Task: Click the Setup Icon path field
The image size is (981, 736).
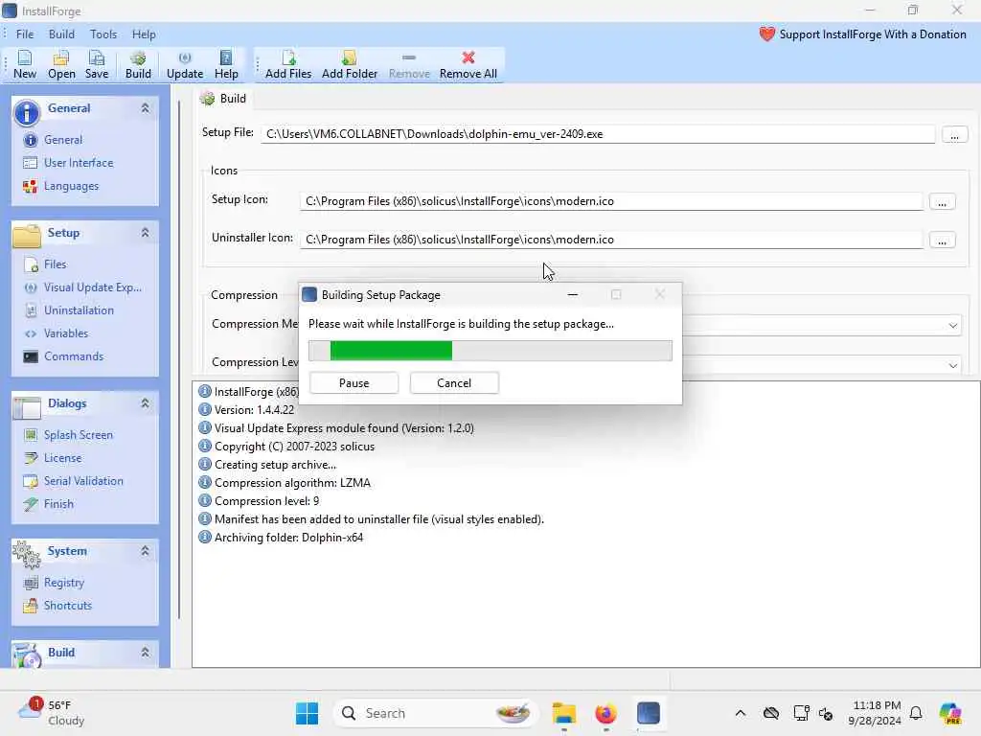Action: [x=611, y=201]
